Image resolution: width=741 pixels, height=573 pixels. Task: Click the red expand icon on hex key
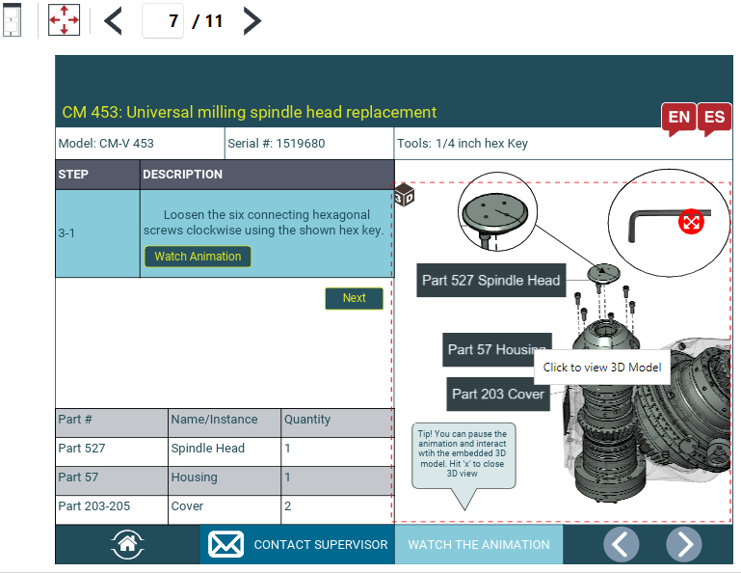[x=691, y=221]
